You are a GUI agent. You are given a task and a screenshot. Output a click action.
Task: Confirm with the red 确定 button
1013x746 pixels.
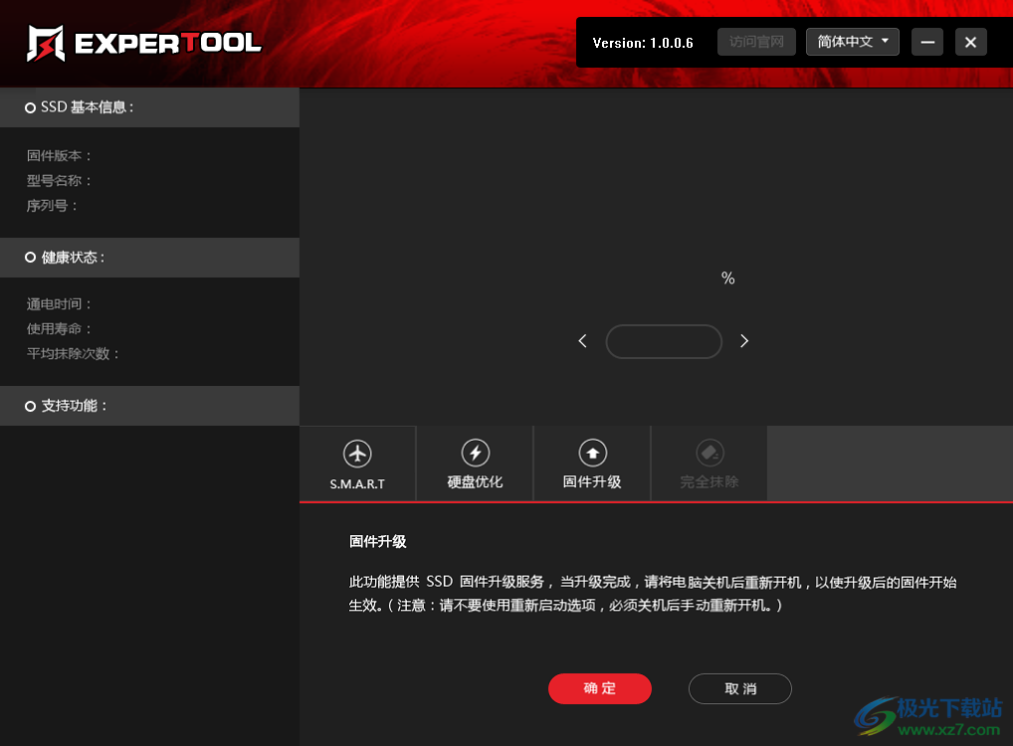tap(599, 688)
